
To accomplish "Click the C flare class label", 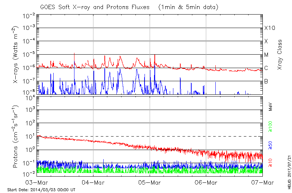I will (x=266, y=68).
